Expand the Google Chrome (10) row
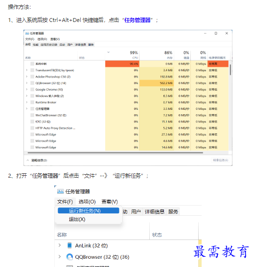 (26, 89)
